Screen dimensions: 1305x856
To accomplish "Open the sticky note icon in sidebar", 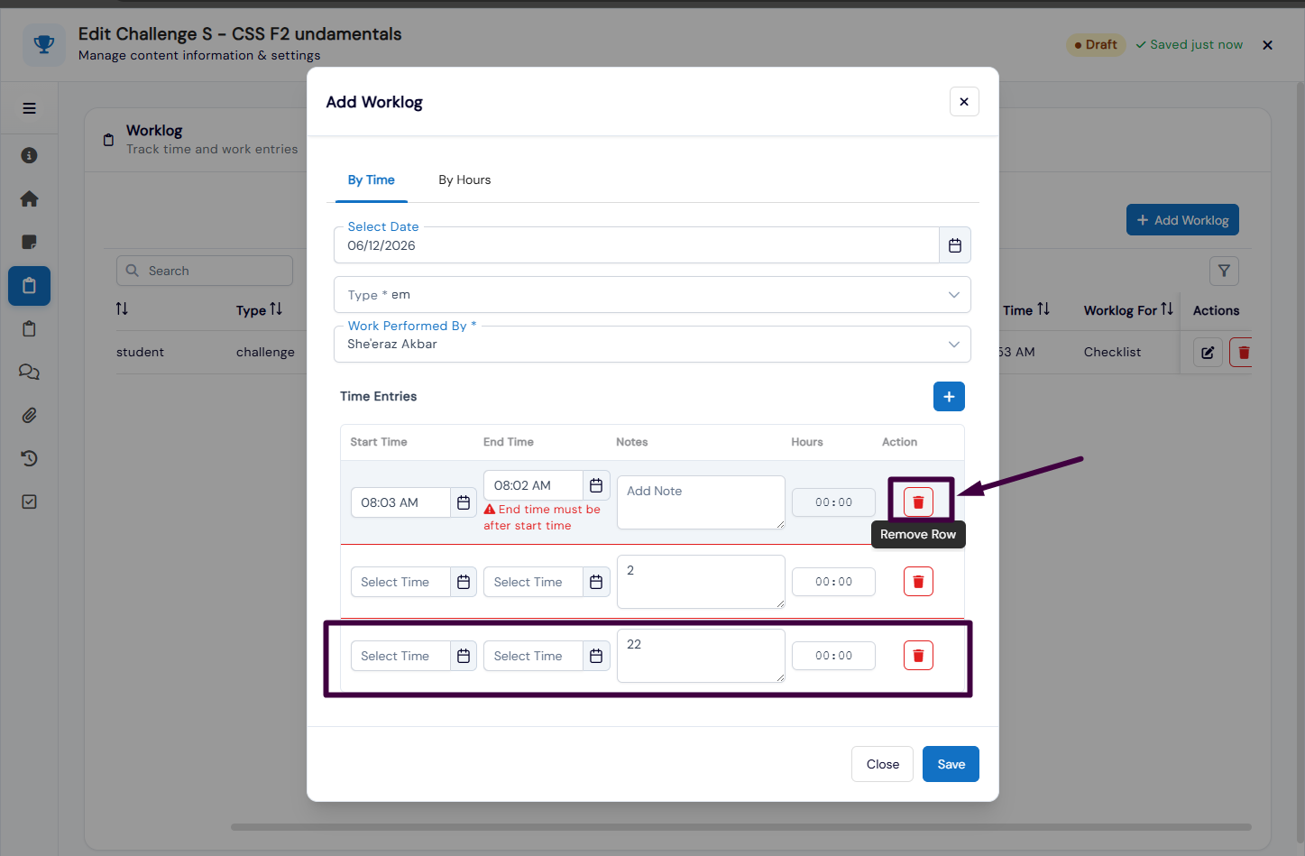I will click(x=29, y=242).
